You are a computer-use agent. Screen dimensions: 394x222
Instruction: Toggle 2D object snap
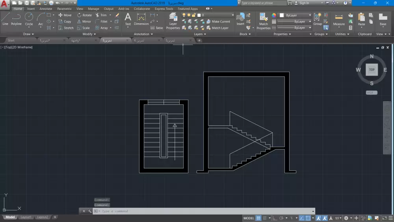[x=308, y=218]
